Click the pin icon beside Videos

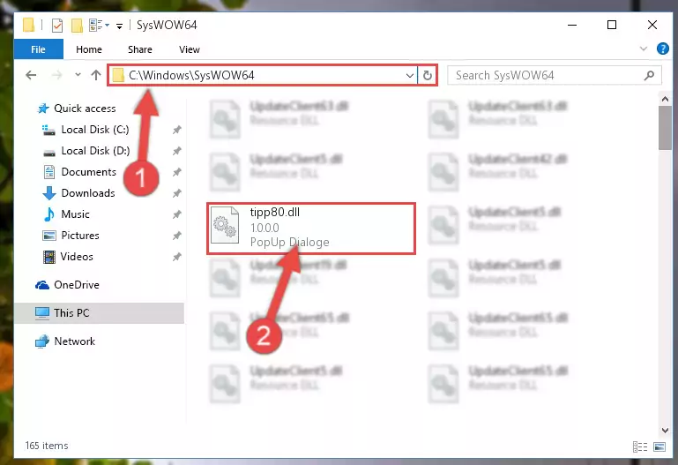(177, 257)
